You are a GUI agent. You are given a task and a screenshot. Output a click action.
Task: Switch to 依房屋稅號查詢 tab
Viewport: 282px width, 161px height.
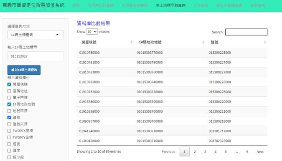(x=135, y=5)
